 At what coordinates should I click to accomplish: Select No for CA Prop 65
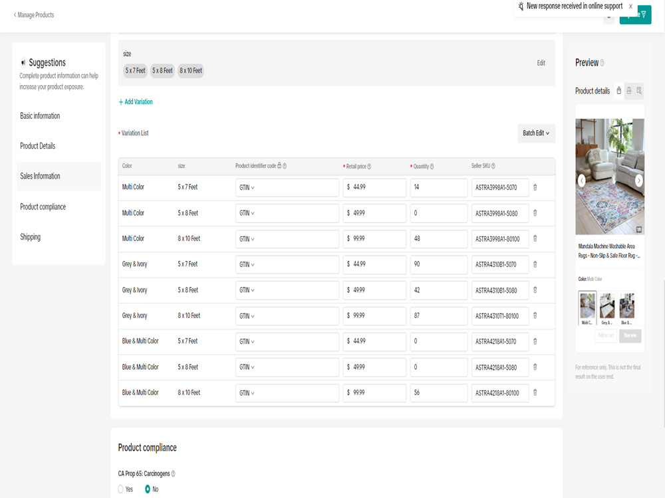147,489
